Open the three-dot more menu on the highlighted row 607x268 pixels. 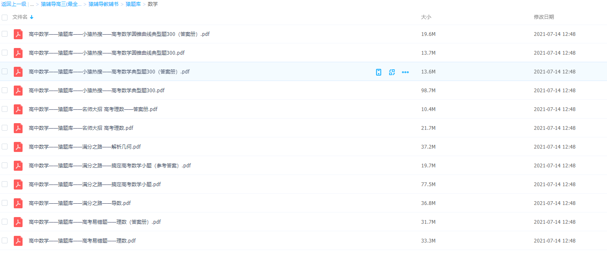[405, 72]
